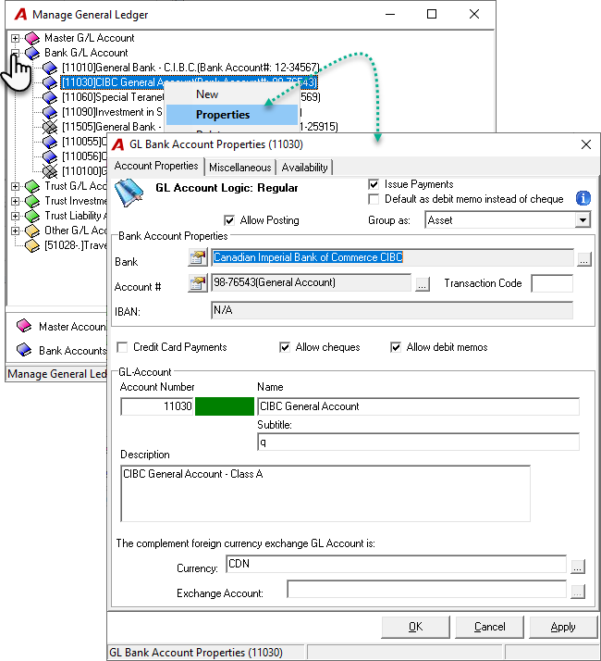Image resolution: width=601 pixels, height=661 pixels.
Task: Click the browse button beside Exchange Account field
Action: coord(577,592)
